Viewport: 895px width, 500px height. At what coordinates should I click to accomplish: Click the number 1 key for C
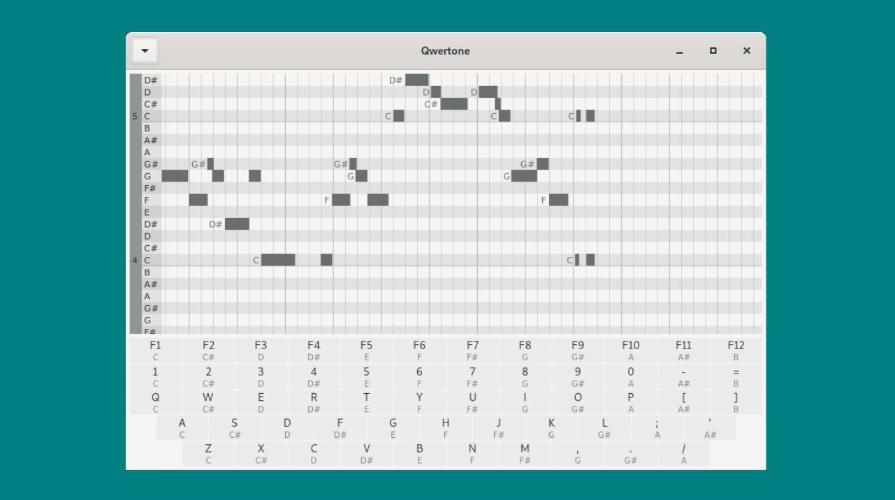tap(155, 377)
